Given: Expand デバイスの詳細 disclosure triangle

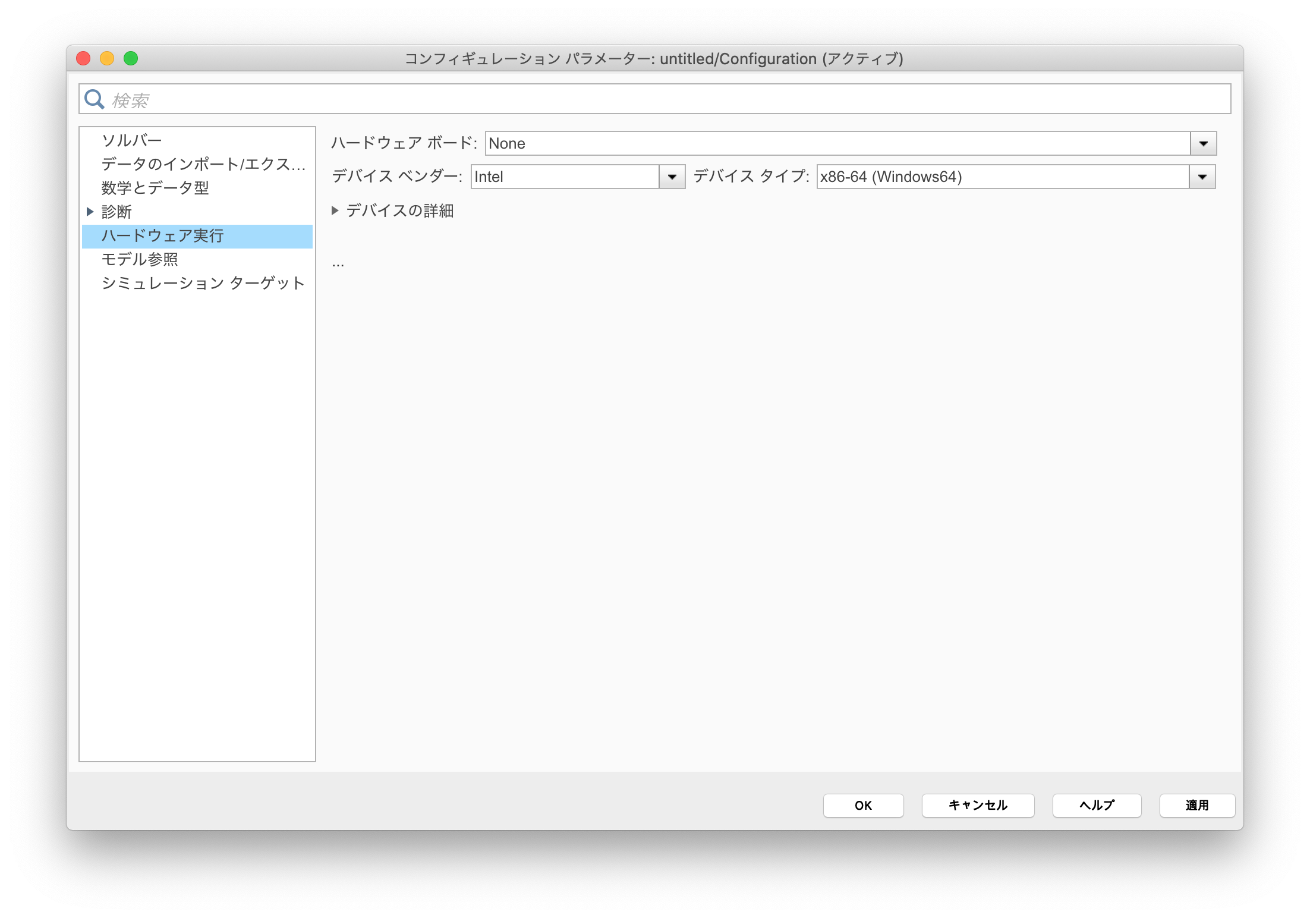Looking at the screenshot, I should pos(335,210).
